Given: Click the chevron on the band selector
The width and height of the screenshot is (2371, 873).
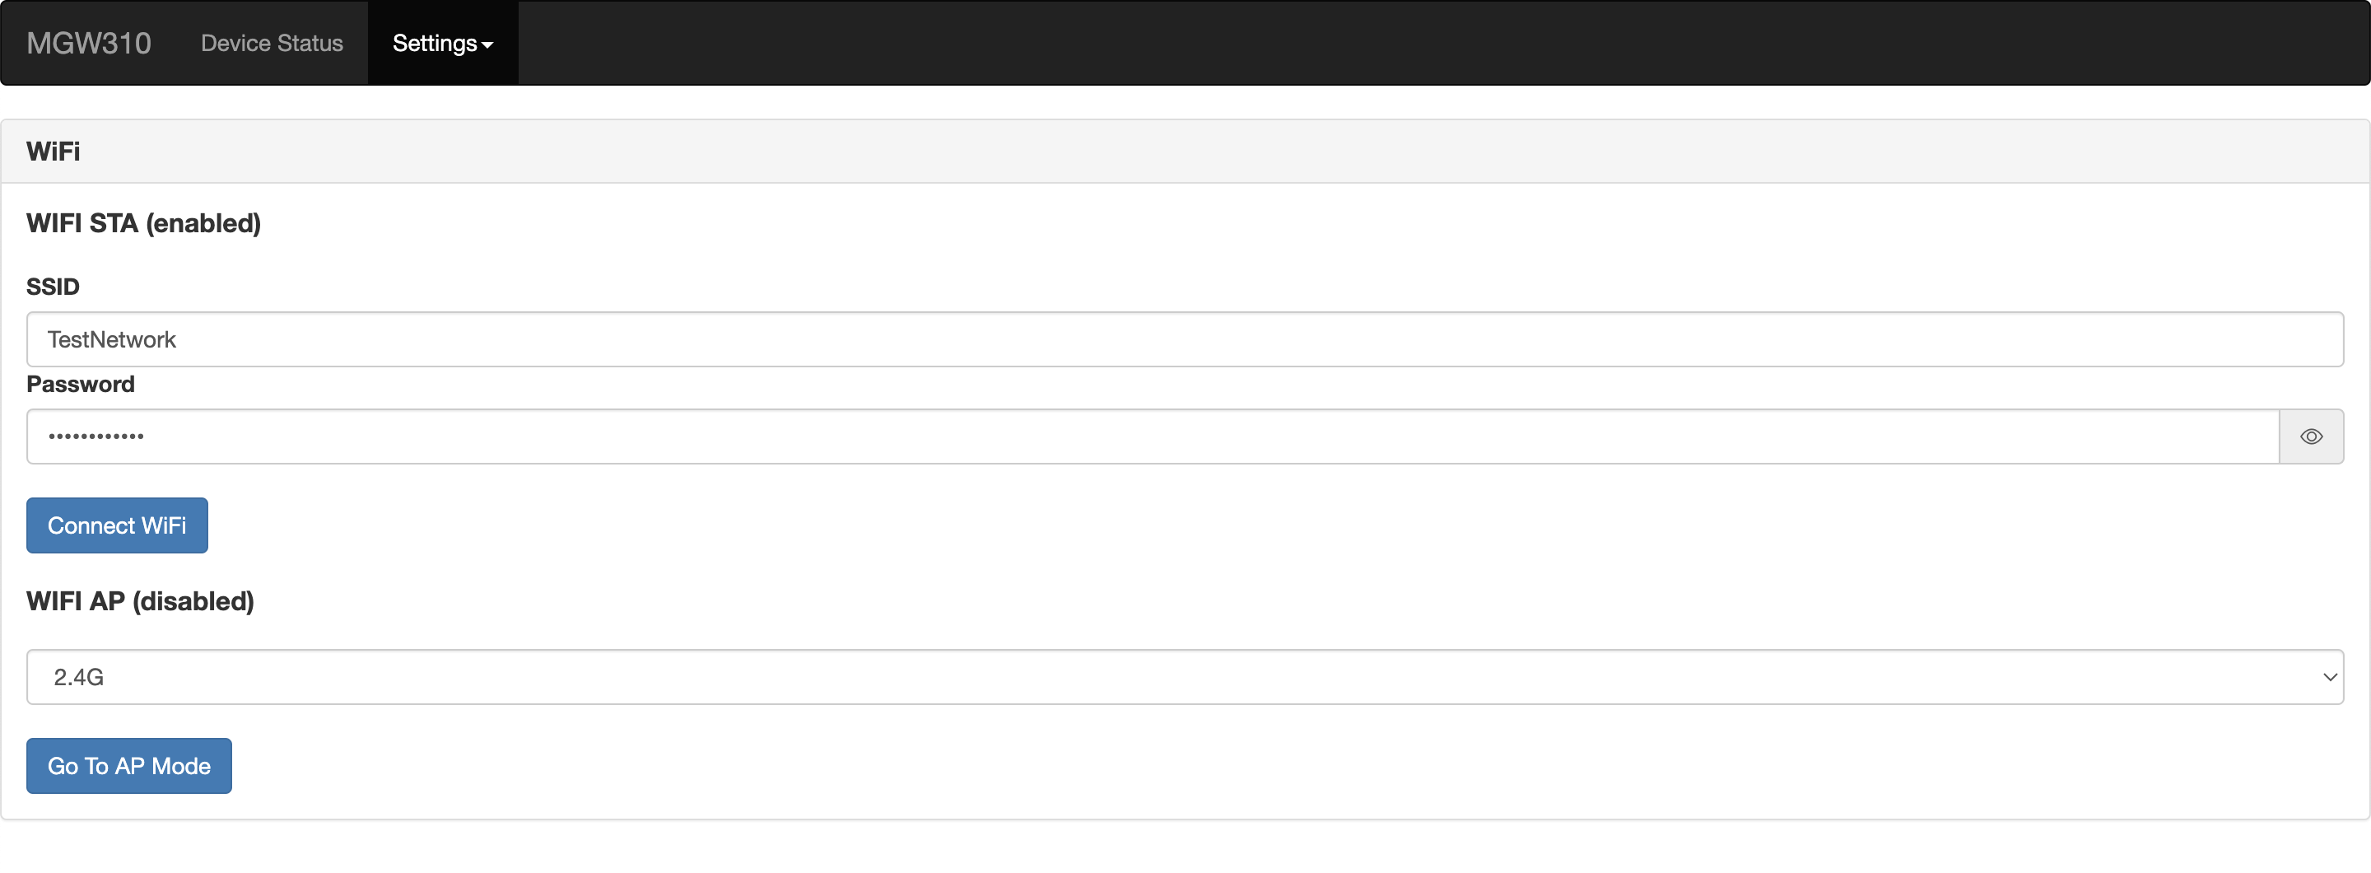Looking at the screenshot, I should [2330, 677].
